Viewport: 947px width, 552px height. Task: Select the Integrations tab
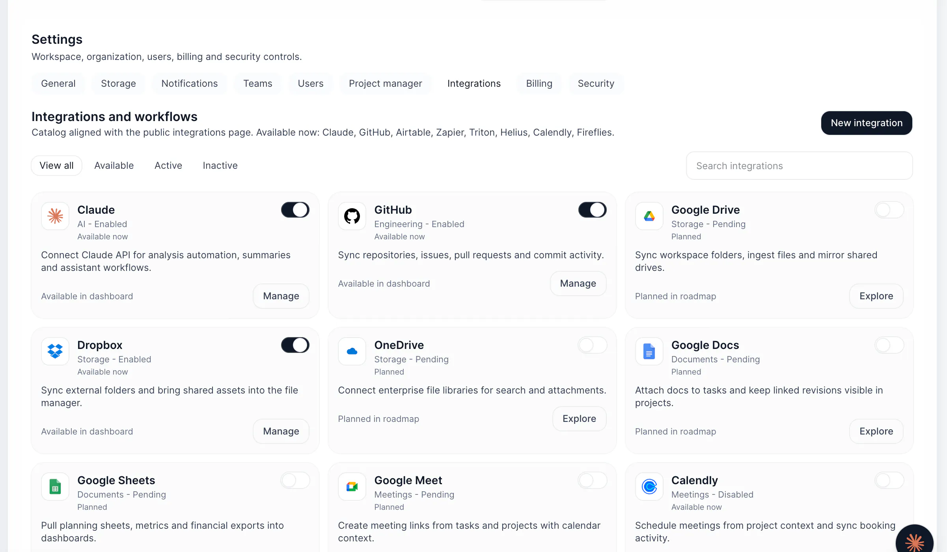(x=474, y=84)
